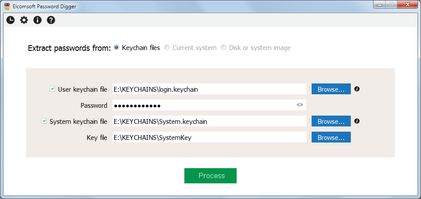
Task: Uncheck the User keychain file checkbox
Action: [x=52, y=89]
